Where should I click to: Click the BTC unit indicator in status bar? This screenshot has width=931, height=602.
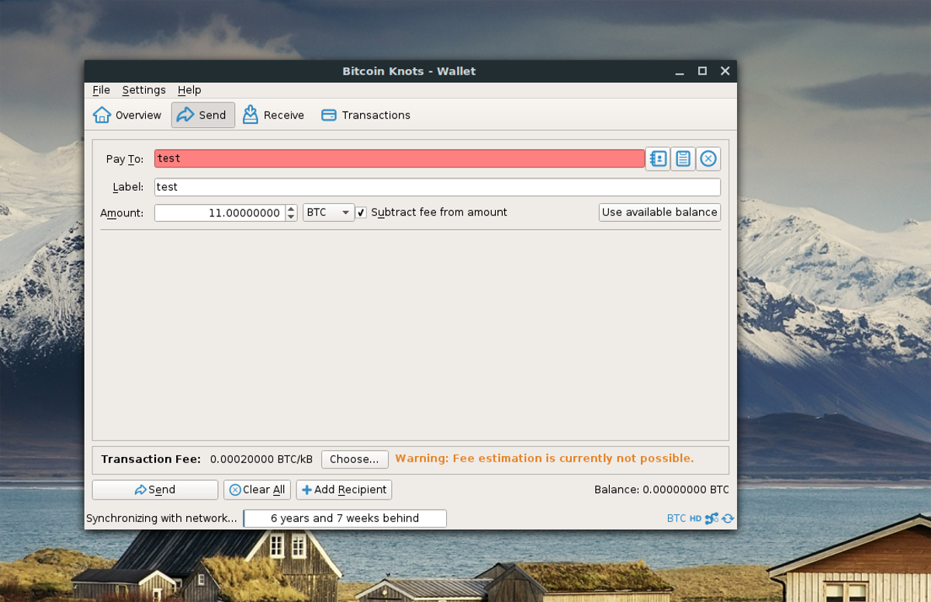(x=677, y=518)
